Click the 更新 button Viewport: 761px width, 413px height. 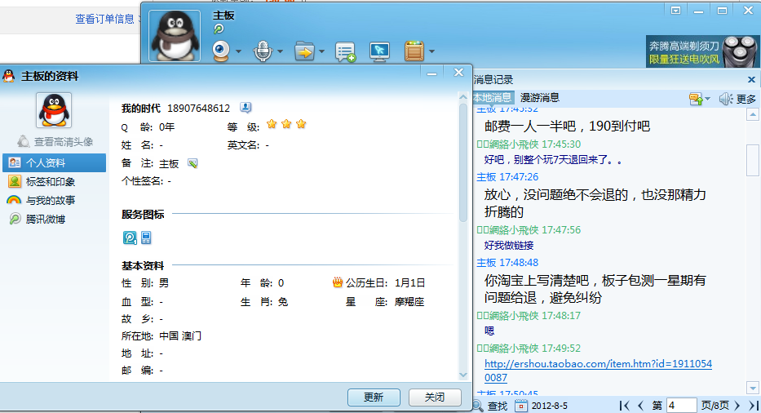(x=374, y=397)
